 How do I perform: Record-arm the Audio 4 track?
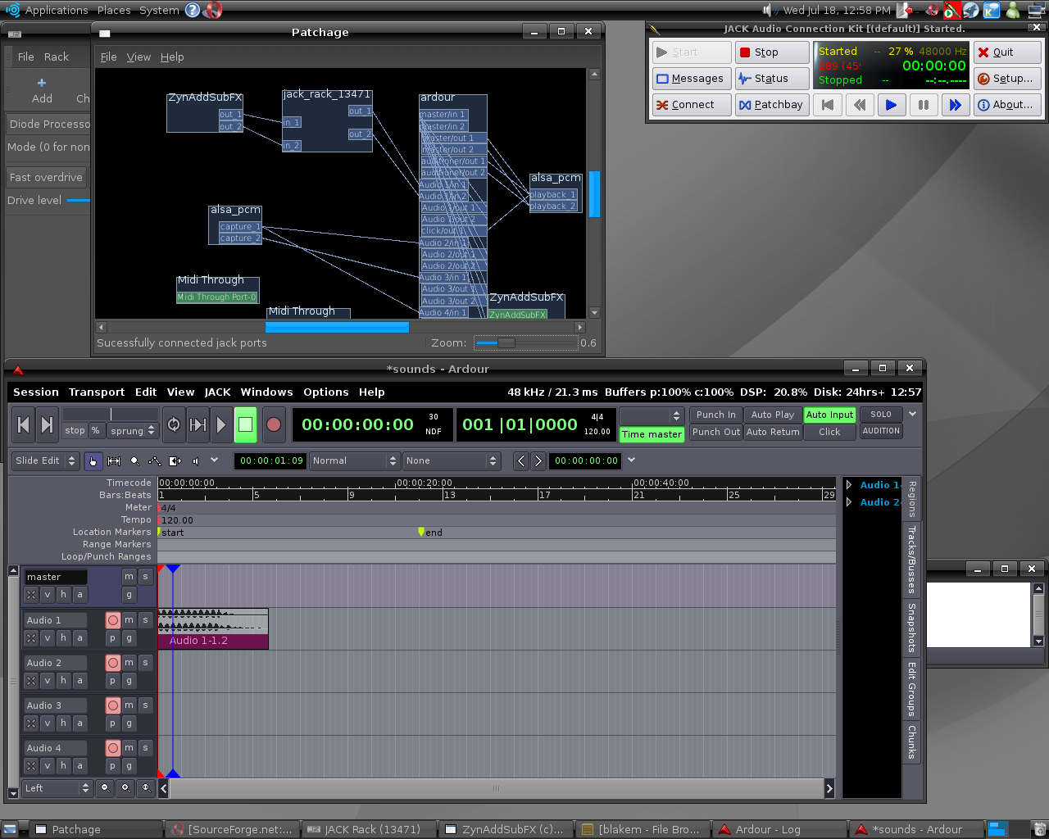113,748
